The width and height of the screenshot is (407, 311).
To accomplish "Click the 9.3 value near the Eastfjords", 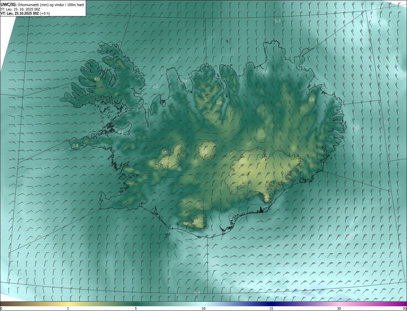I will pyautogui.click(x=356, y=128).
